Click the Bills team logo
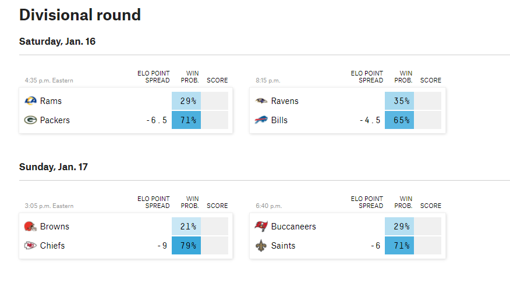The image size is (510, 298). [x=261, y=120]
